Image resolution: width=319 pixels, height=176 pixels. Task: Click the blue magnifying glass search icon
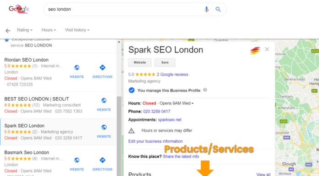(x=218, y=9)
